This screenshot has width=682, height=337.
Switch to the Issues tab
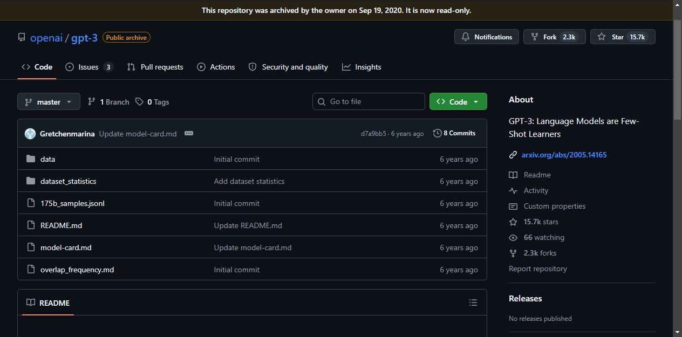pos(89,67)
